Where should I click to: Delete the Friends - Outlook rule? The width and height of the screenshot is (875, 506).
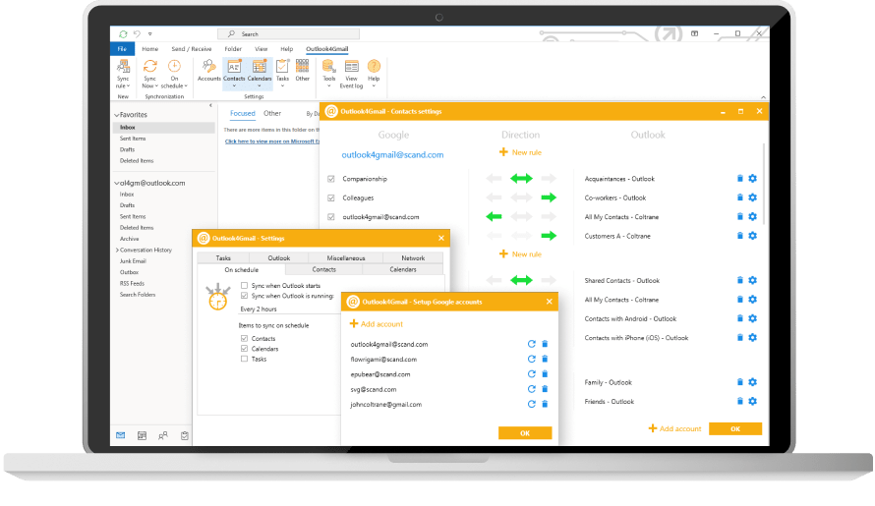pyautogui.click(x=740, y=401)
